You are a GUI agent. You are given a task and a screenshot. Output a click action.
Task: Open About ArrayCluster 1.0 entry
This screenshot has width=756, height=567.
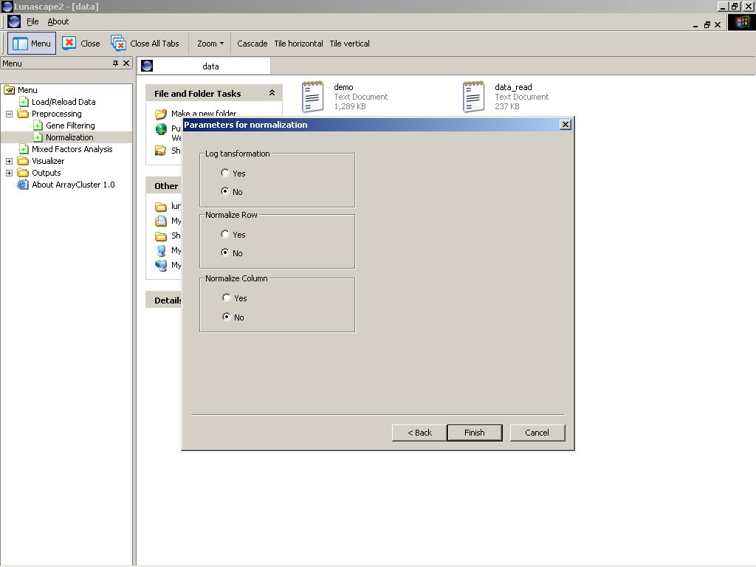73,185
